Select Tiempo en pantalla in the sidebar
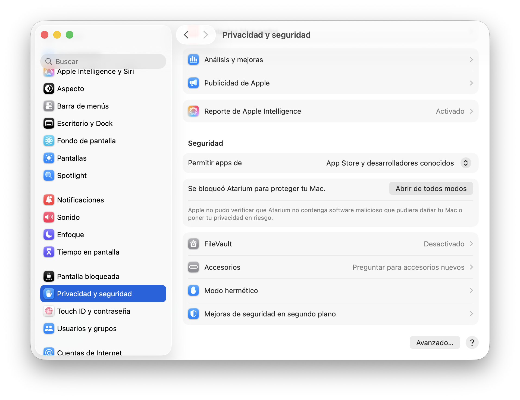Image resolution: width=520 pixels, height=400 pixels. coord(103,252)
